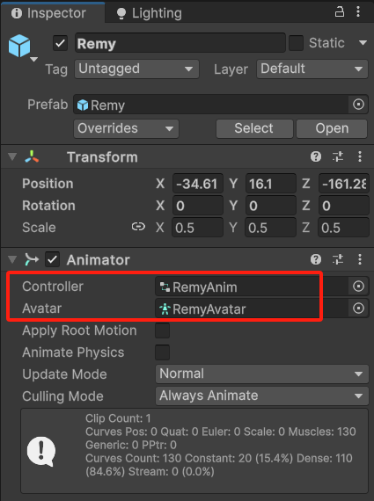Click the Clip Count: 1 text
Image resolution: width=374 pixels, height=501 pixels.
pos(118,418)
